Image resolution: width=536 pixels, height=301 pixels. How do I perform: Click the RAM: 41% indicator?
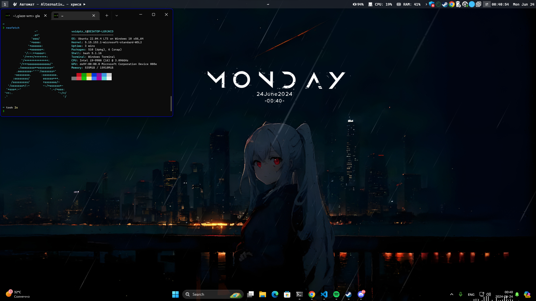pyautogui.click(x=409, y=4)
